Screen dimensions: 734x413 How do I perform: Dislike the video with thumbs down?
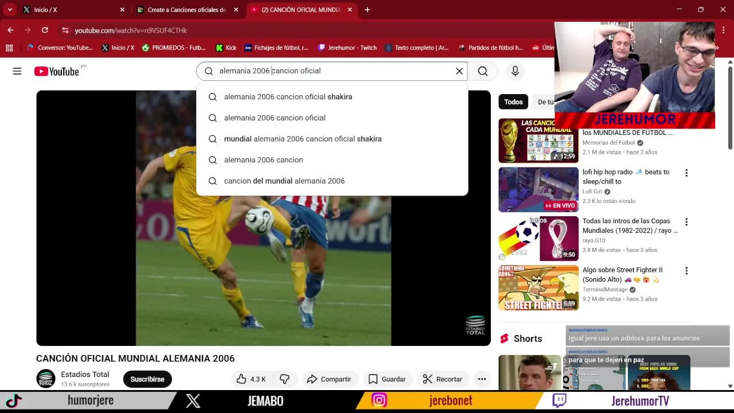(284, 379)
